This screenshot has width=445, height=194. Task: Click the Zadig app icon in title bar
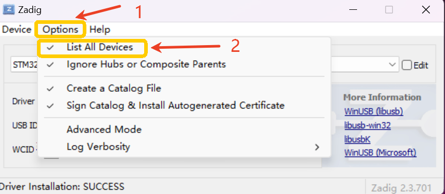[8, 10]
